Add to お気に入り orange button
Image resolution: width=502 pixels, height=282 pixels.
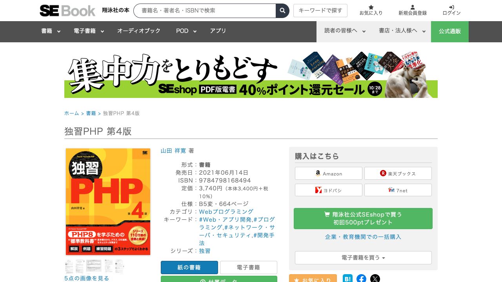click(313, 279)
